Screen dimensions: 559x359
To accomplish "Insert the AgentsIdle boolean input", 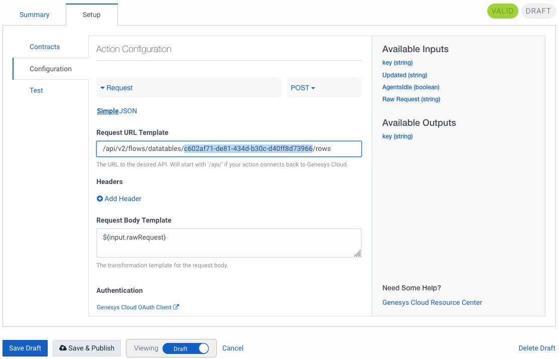I will point(410,87).
